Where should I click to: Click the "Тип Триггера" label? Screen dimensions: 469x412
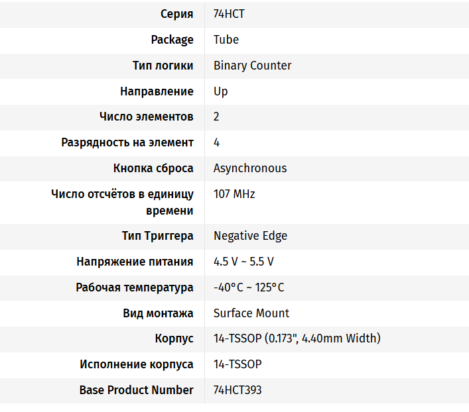[x=158, y=236]
